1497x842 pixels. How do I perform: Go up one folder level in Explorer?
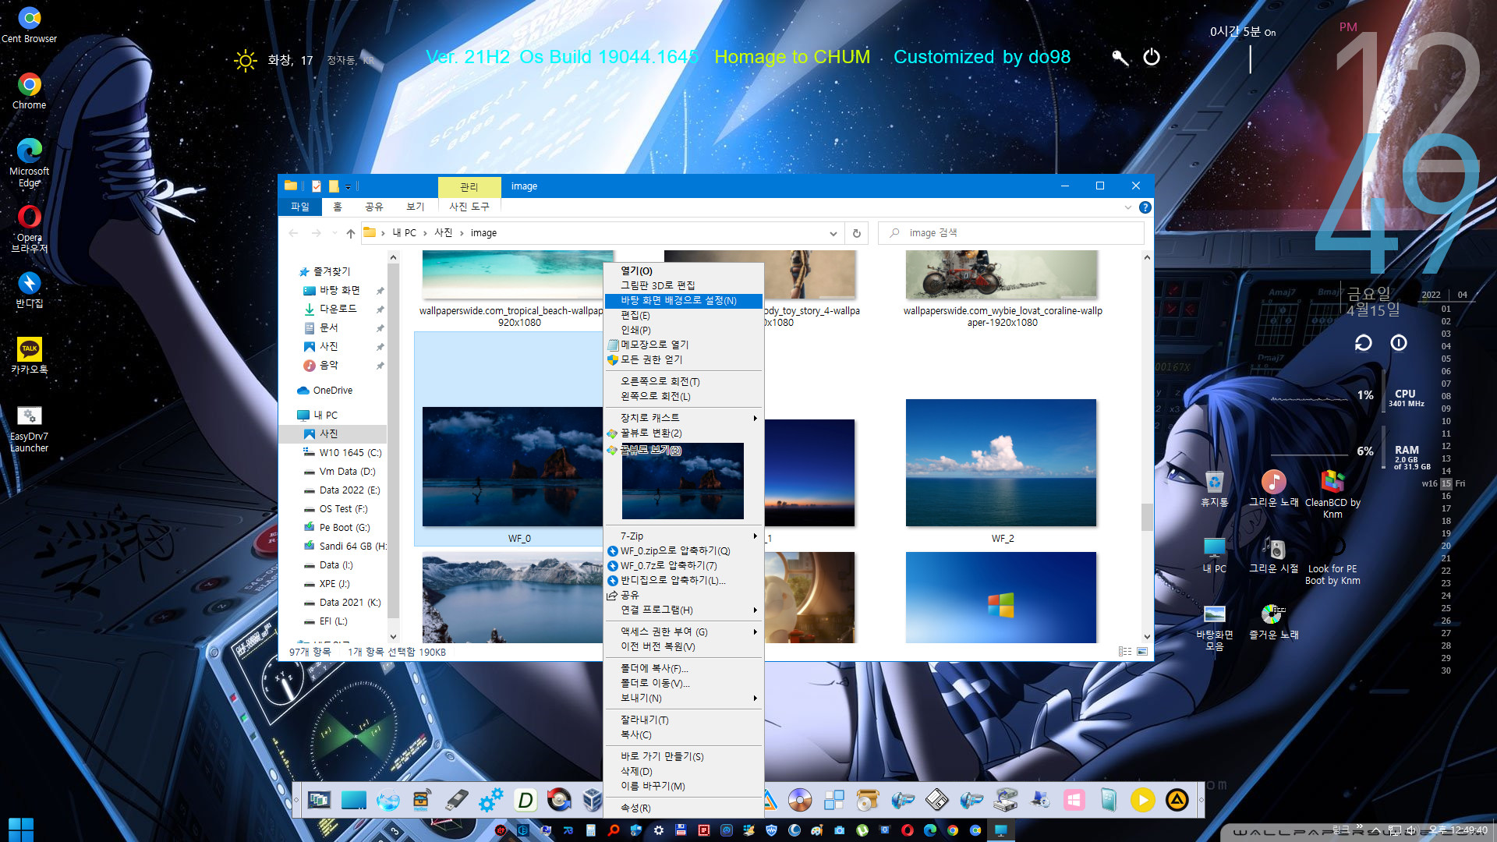(351, 233)
